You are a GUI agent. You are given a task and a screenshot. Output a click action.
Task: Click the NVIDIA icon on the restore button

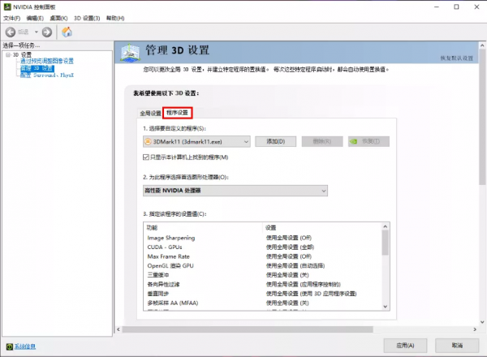click(354, 141)
